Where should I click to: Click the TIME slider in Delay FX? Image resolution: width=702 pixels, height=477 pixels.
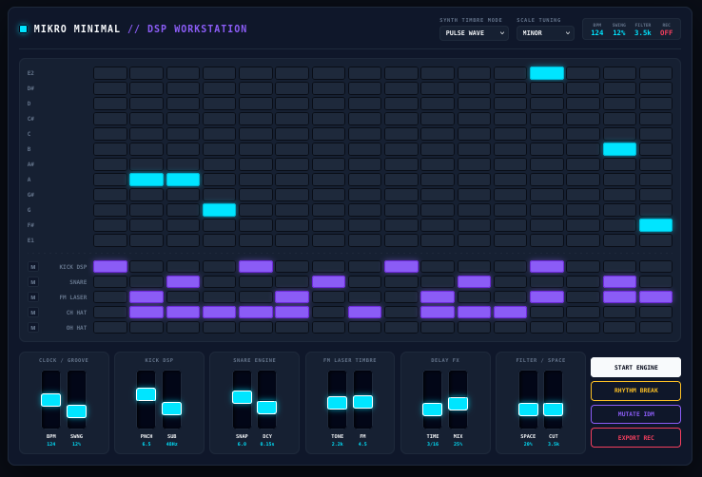(433, 400)
